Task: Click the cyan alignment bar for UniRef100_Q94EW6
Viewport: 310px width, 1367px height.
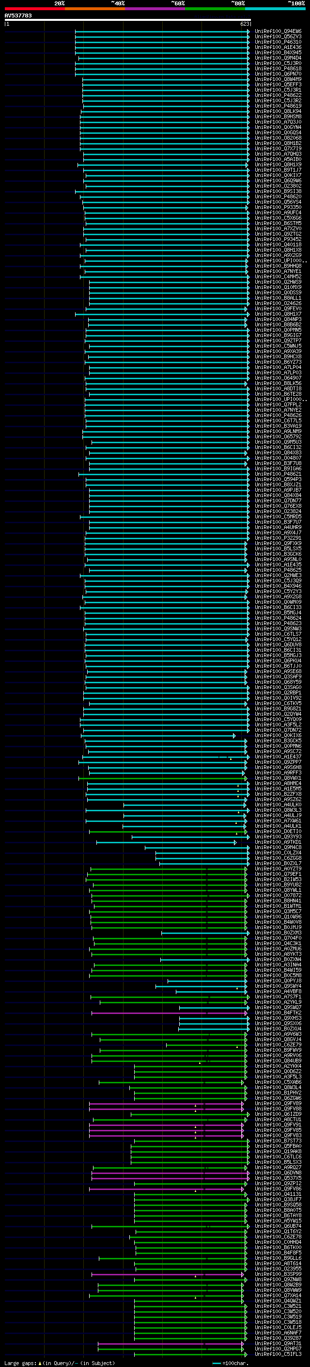Action: [162, 32]
